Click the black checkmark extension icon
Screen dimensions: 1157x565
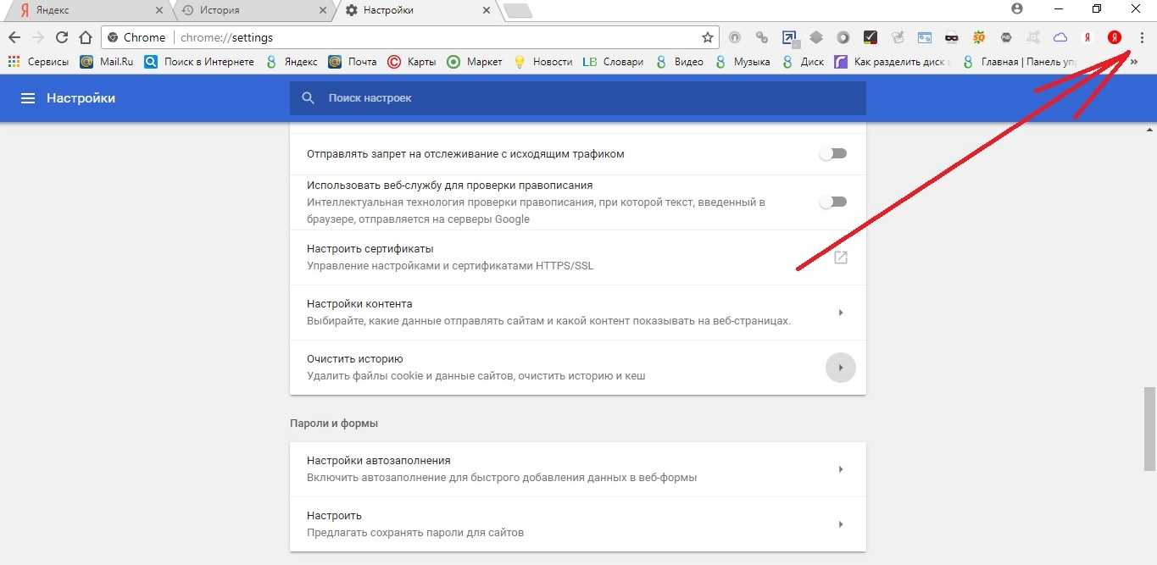tap(871, 37)
